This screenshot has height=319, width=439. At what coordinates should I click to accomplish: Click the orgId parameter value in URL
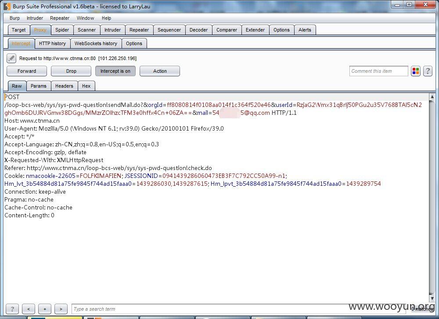point(219,105)
